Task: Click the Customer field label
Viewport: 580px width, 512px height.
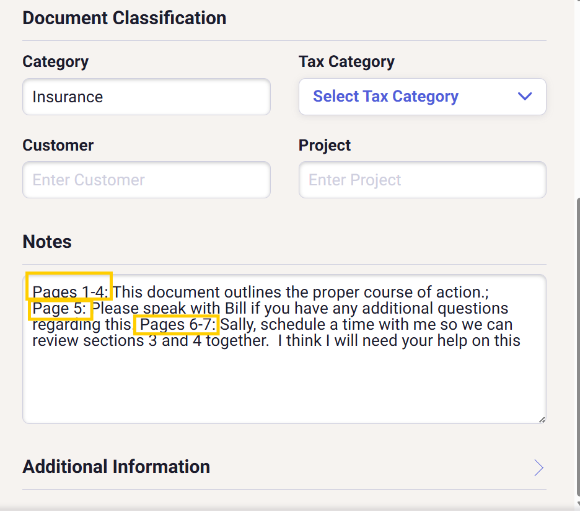Action: point(58,146)
